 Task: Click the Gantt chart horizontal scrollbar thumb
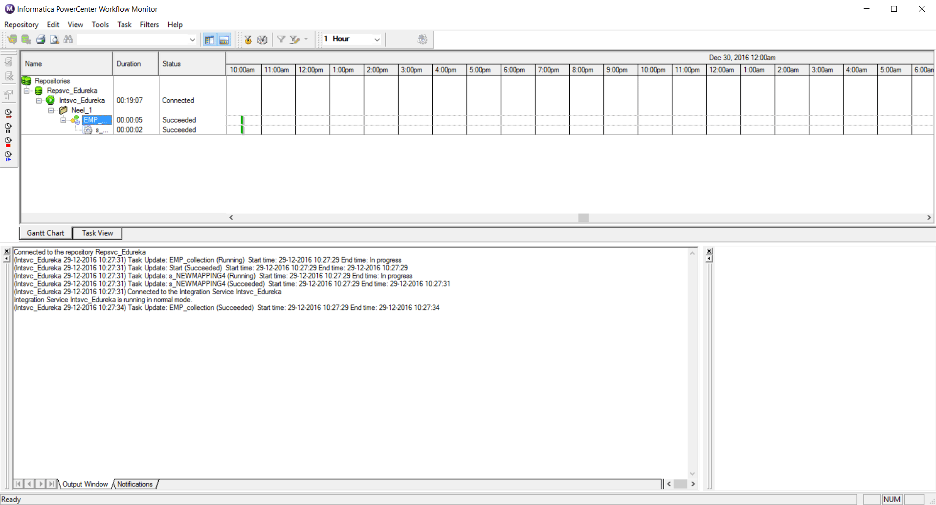(583, 218)
